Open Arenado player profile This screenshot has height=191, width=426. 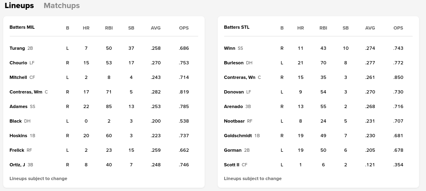click(x=233, y=106)
